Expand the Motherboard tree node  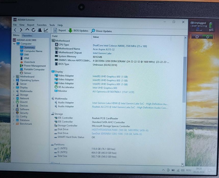[x=14, y=77]
